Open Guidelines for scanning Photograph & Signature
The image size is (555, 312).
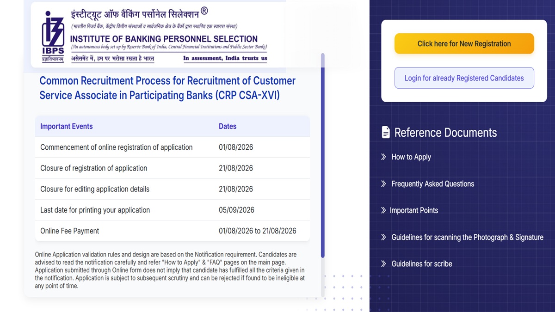click(467, 237)
